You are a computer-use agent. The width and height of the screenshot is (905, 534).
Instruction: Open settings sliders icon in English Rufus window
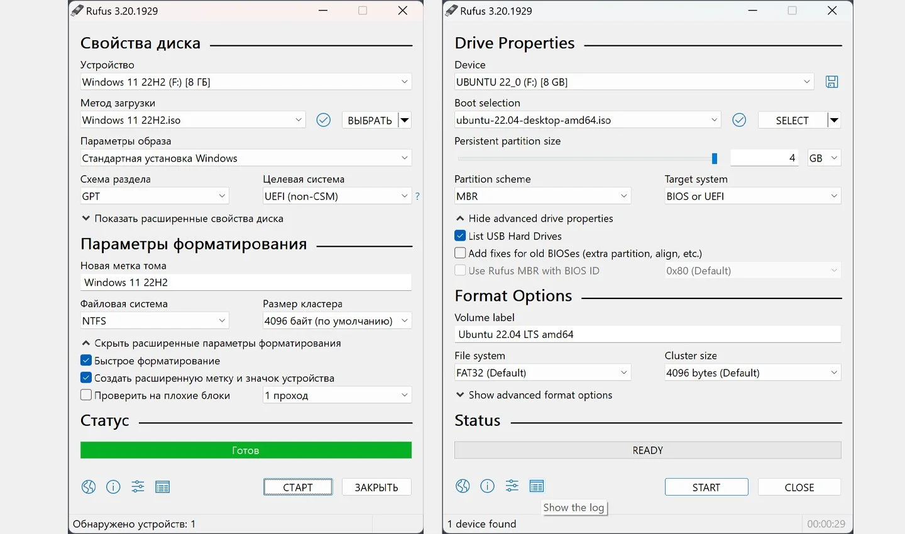pyautogui.click(x=512, y=486)
